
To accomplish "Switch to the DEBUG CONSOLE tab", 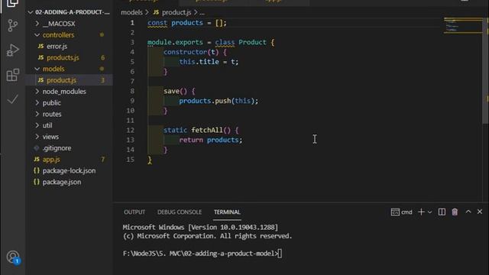I will tap(180, 212).
